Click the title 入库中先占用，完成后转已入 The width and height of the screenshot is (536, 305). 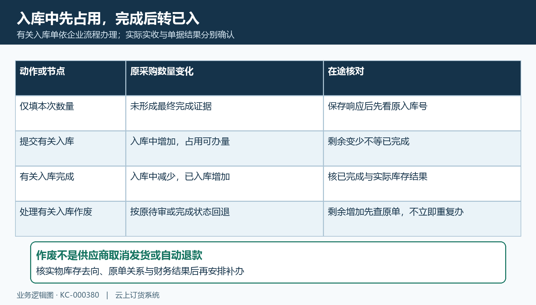(x=108, y=18)
